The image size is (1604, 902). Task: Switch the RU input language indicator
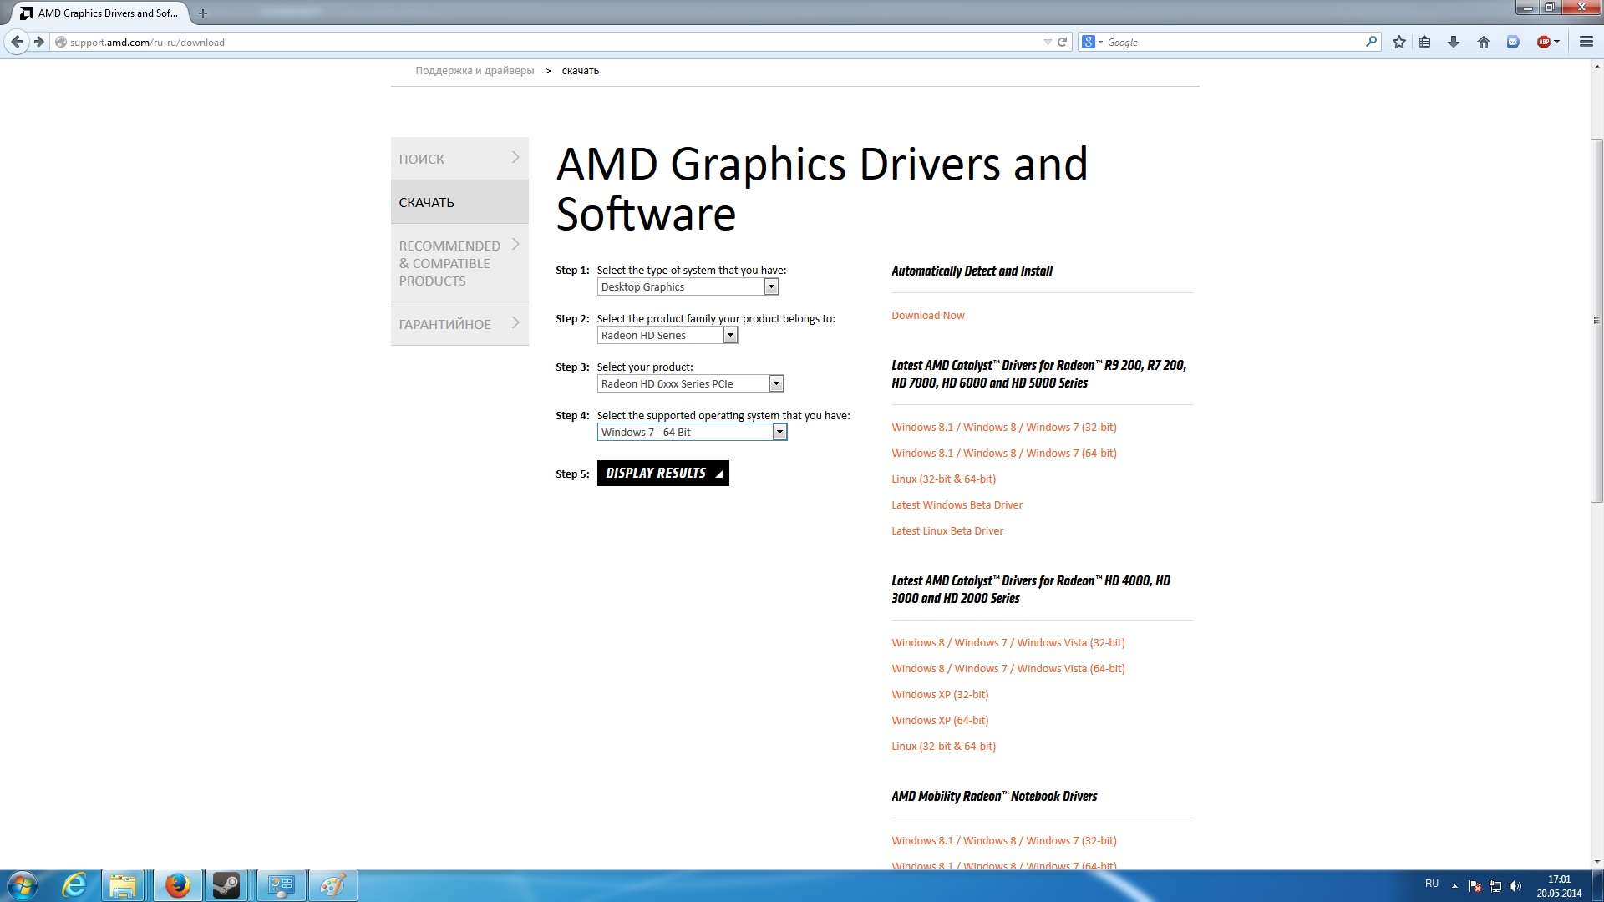click(x=1432, y=884)
